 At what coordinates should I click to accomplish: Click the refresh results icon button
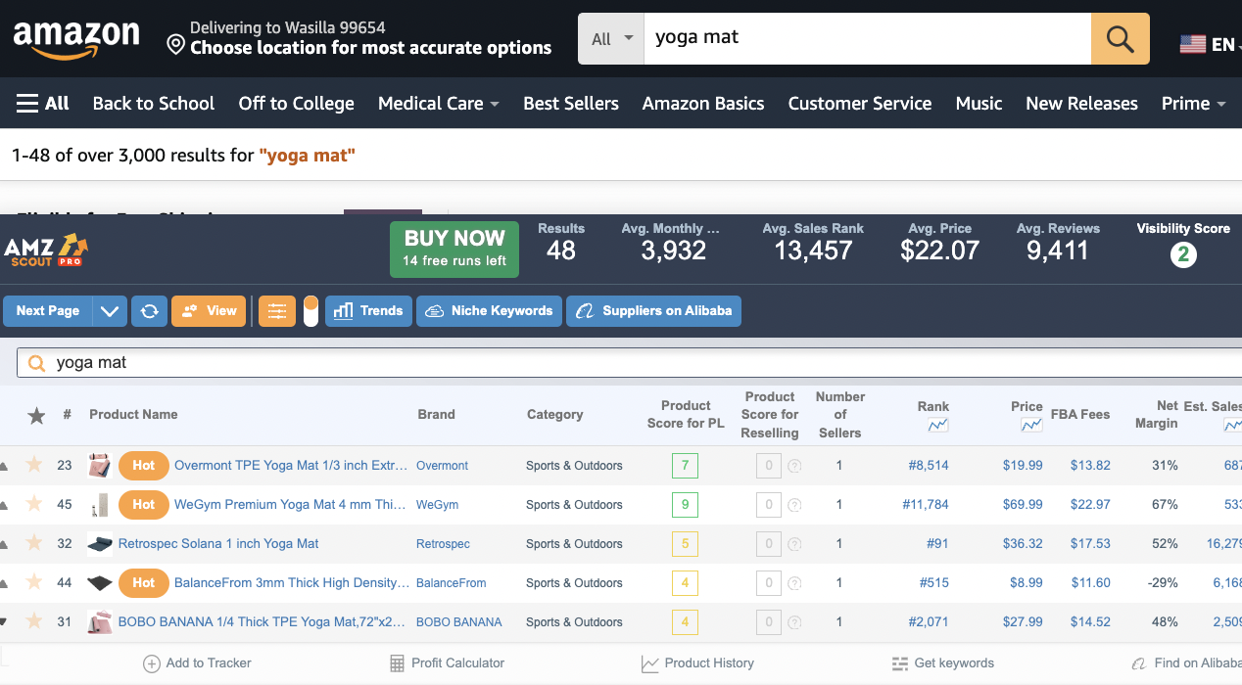pos(149,311)
